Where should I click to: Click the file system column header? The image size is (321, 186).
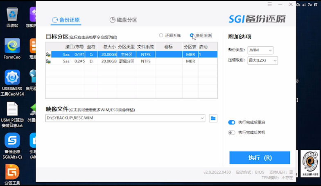(x=146, y=46)
